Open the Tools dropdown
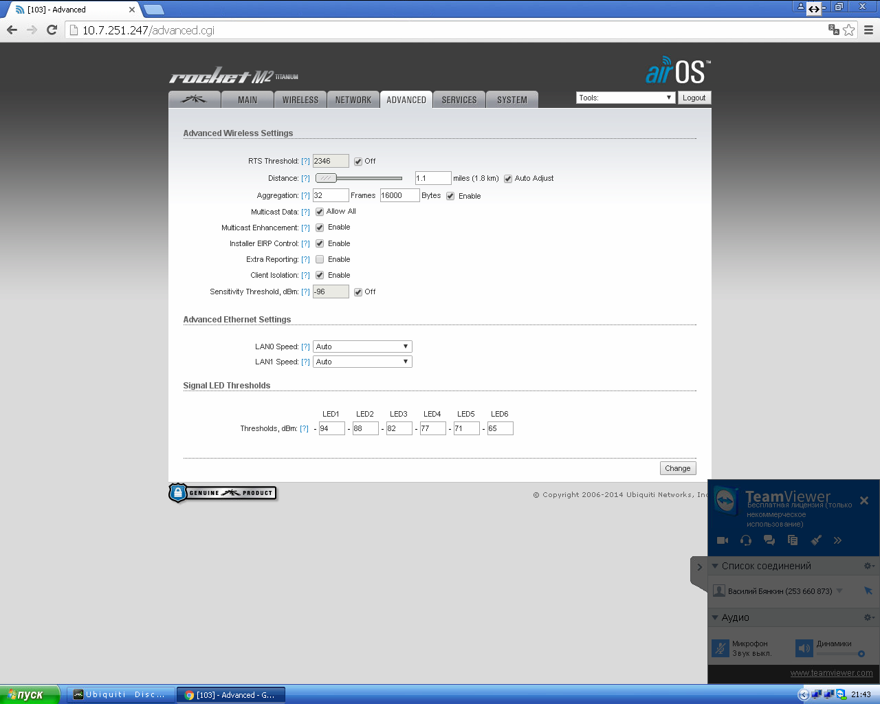This screenshot has height=704, width=880. [625, 98]
